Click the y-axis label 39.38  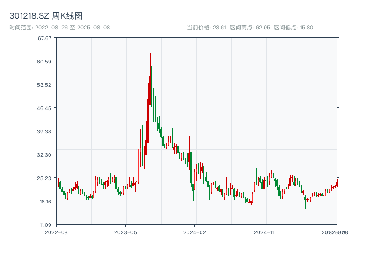coord(44,132)
